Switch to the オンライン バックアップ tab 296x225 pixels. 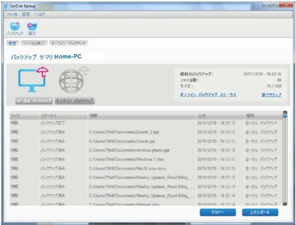pyautogui.click(x=68, y=43)
